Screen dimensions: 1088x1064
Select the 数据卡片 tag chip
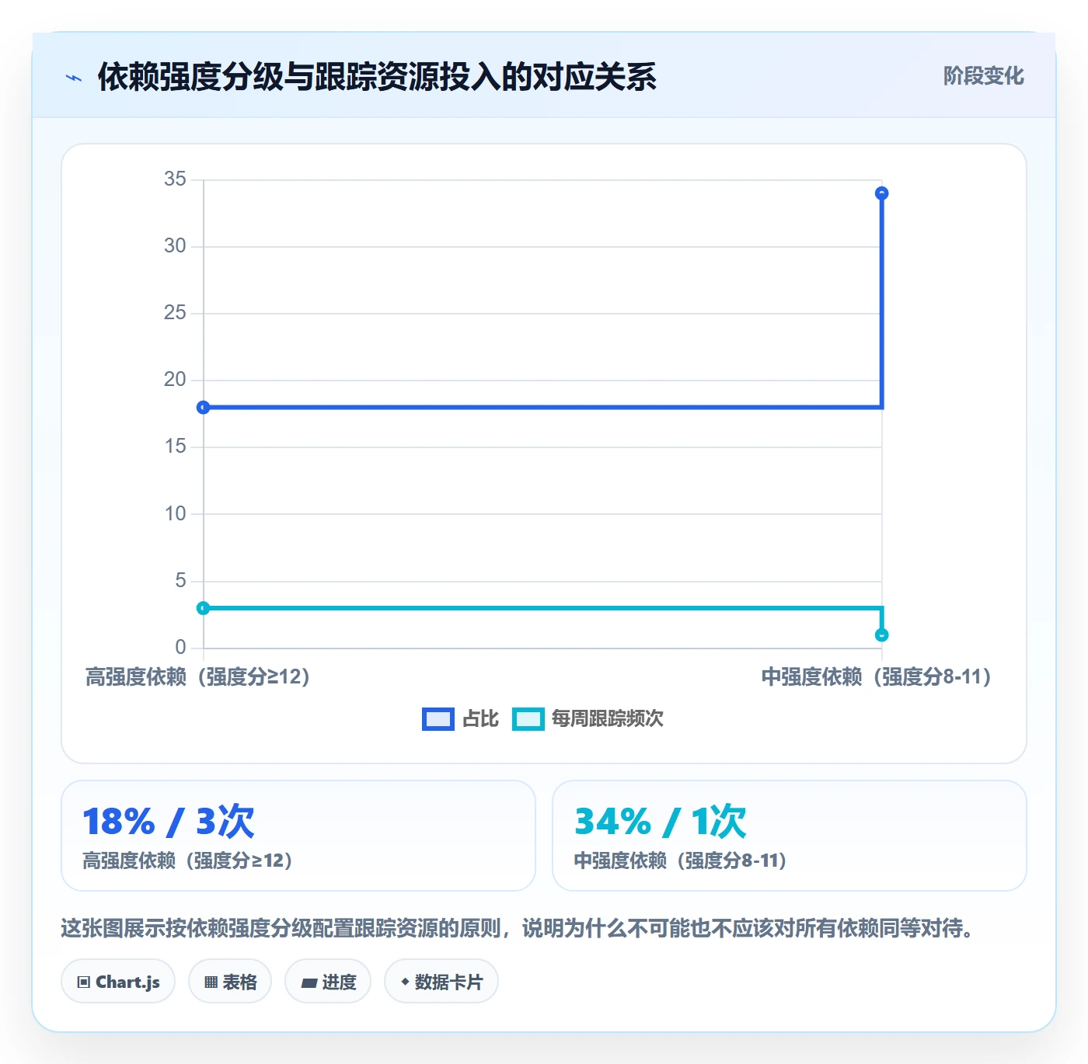tap(441, 982)
